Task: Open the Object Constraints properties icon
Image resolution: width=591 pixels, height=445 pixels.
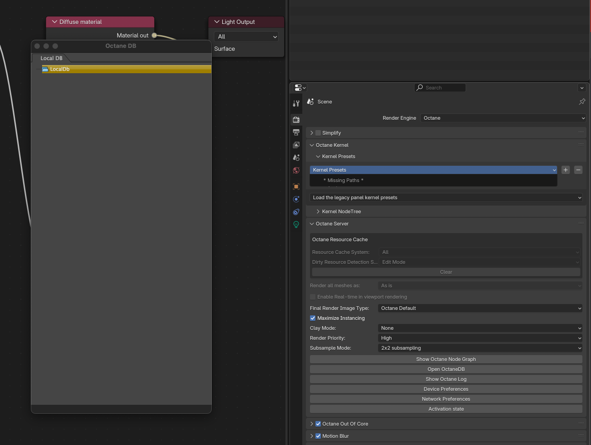Action: click(x=296, y=212)
